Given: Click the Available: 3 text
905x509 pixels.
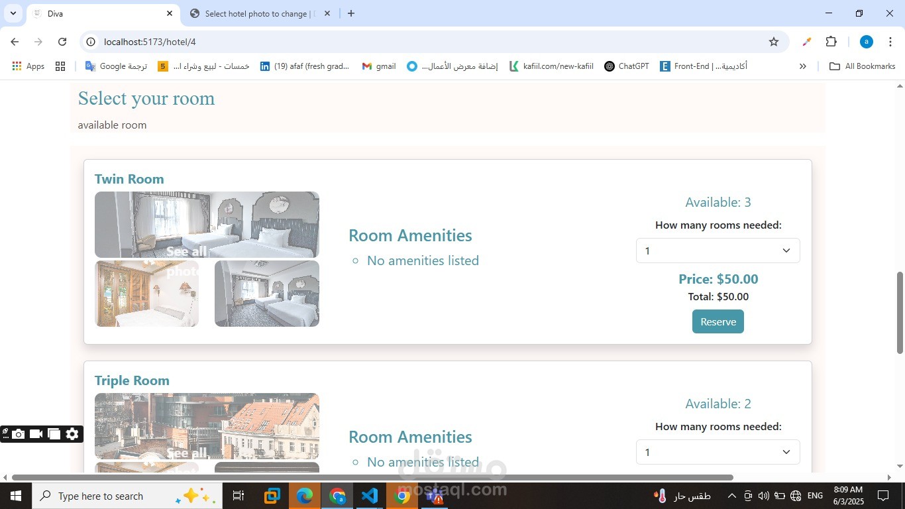Looking at the screenshot, I should pos(718,202).
